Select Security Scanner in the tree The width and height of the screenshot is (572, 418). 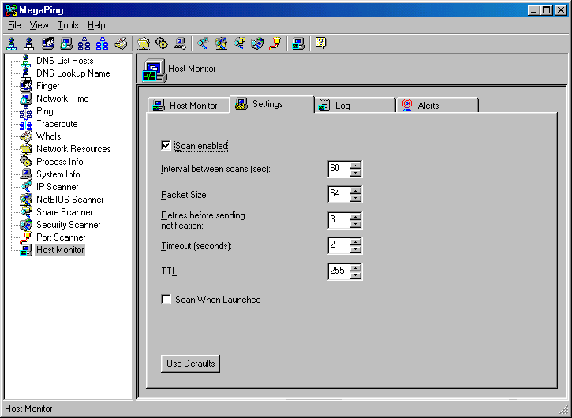pyautogui.click(x=68, y=225)
